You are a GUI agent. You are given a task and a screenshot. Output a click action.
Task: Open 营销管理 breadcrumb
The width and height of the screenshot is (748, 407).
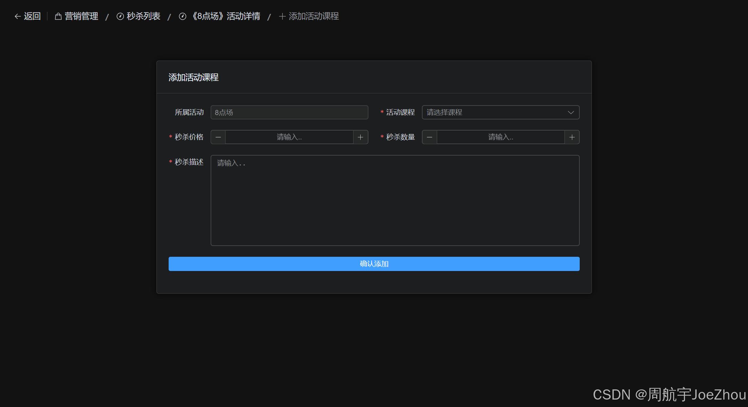pos(77,16)
